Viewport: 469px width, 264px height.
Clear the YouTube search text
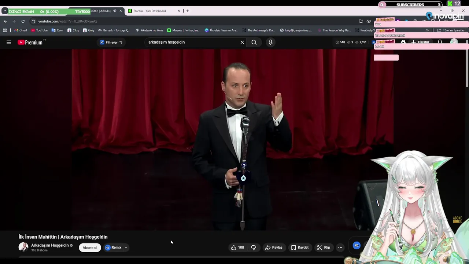click(x=242, y=42)
